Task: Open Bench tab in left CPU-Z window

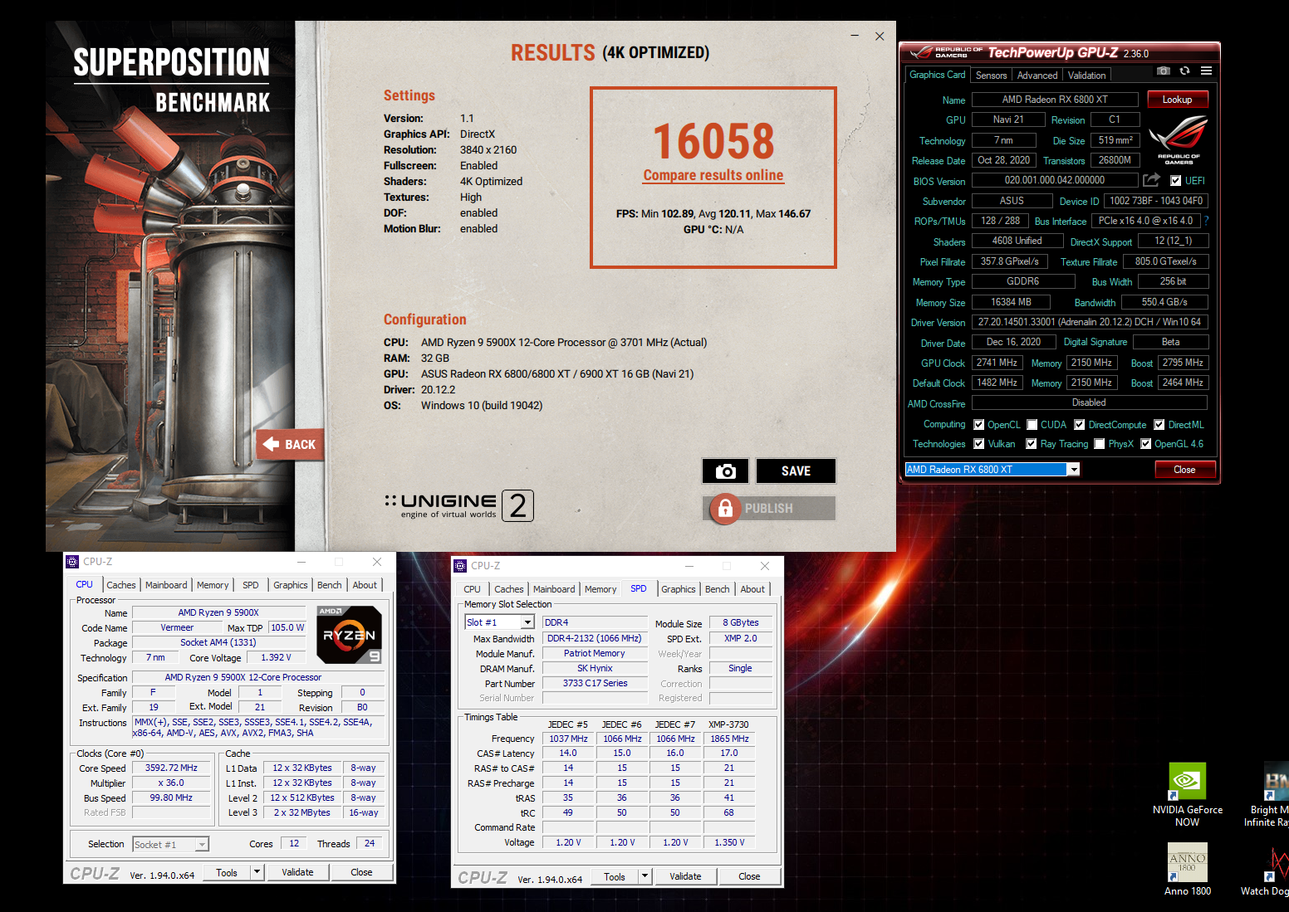Action: 329,585
